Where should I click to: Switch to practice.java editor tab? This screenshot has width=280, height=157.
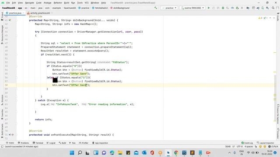pos(15,13)
